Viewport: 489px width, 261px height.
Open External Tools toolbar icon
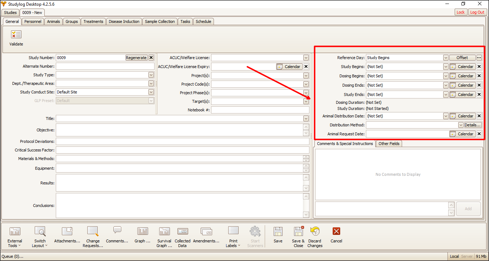pos(15,231)
